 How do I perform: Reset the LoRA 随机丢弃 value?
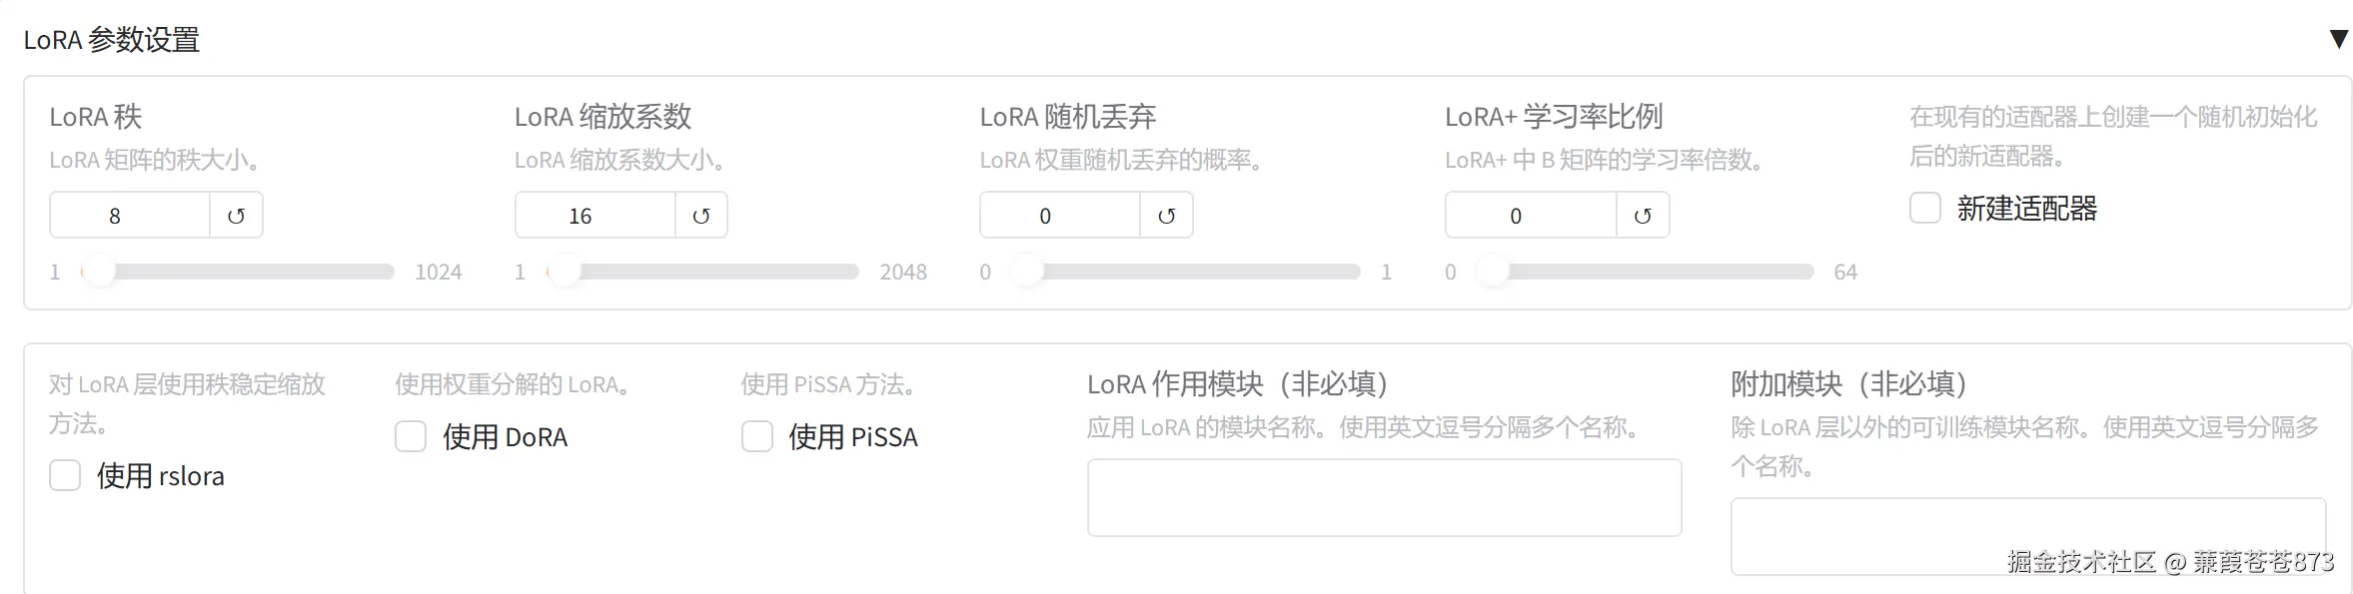[x=1166, y=216]
